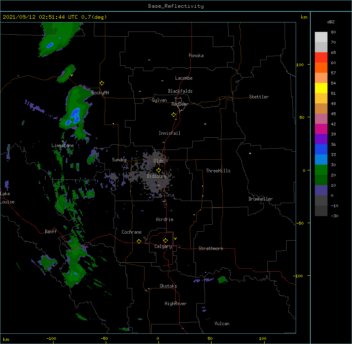
Task: Select the yellow diamond marker below Olds
Action: [x=158, y=170]
